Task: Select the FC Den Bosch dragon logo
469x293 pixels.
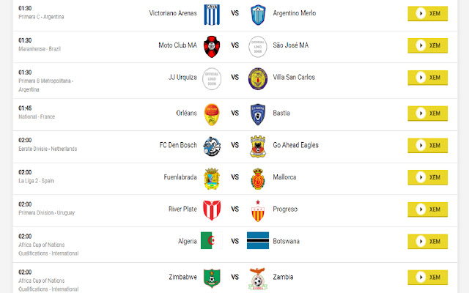Action: (x=212, y=146)
